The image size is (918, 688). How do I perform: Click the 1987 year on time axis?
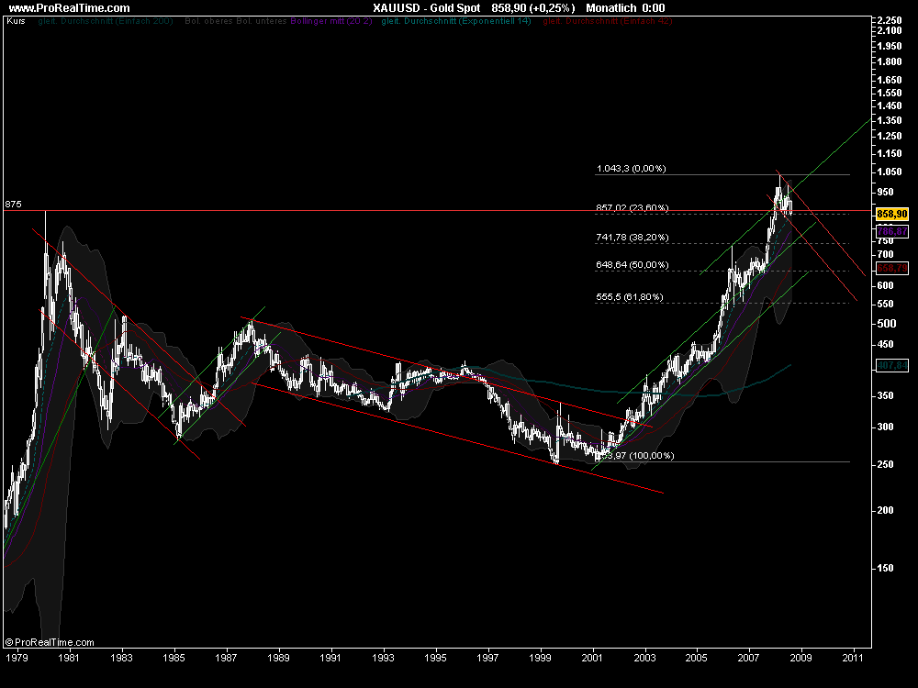click(x=226, y=658)
